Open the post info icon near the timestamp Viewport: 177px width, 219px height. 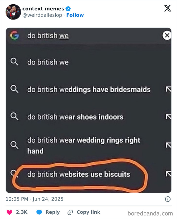coord(168,199)
